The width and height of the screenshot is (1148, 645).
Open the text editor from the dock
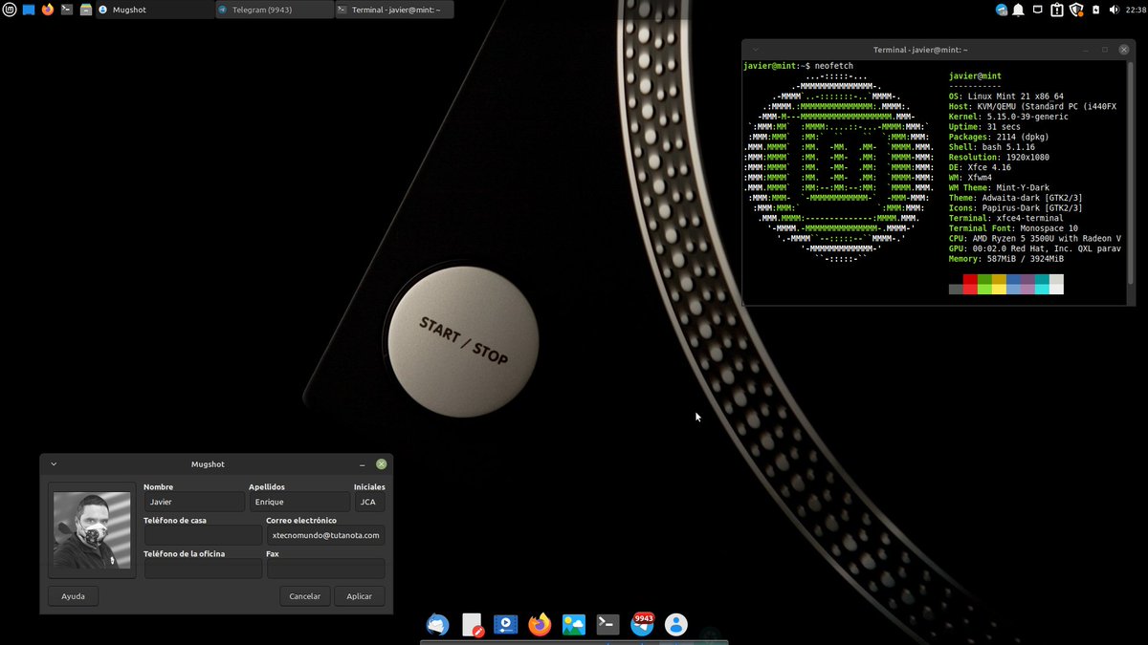pyautogui.click(x=472, y=624)
